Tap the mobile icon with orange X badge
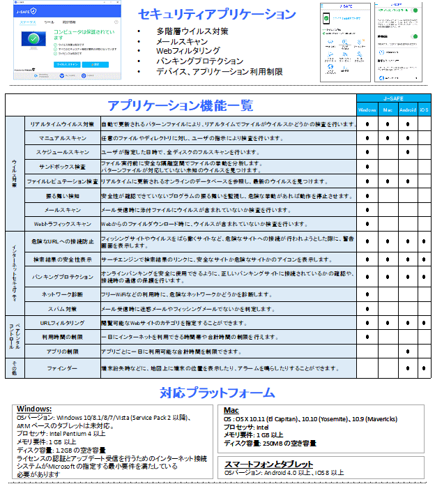Screen dimensions: 435x484 pyautogui.click(x=360, y=42)
